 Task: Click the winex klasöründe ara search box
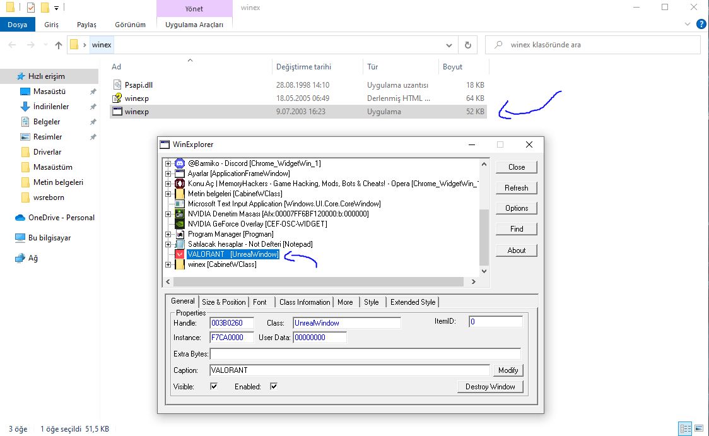[x=592, y=45]
